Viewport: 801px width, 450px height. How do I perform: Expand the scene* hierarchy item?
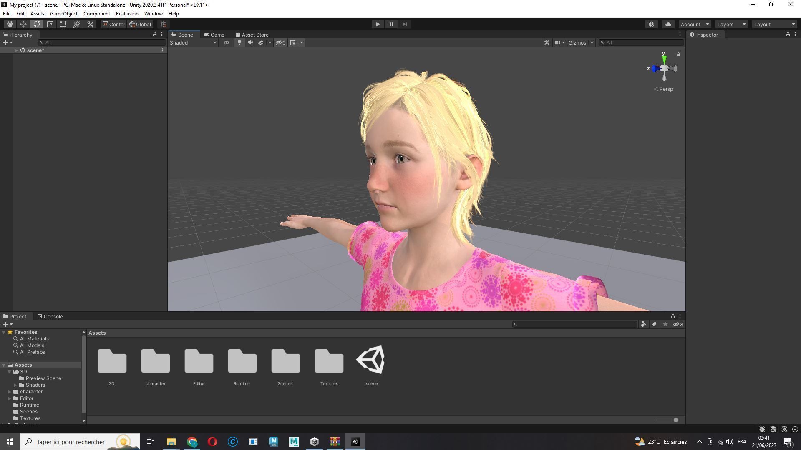16,50
